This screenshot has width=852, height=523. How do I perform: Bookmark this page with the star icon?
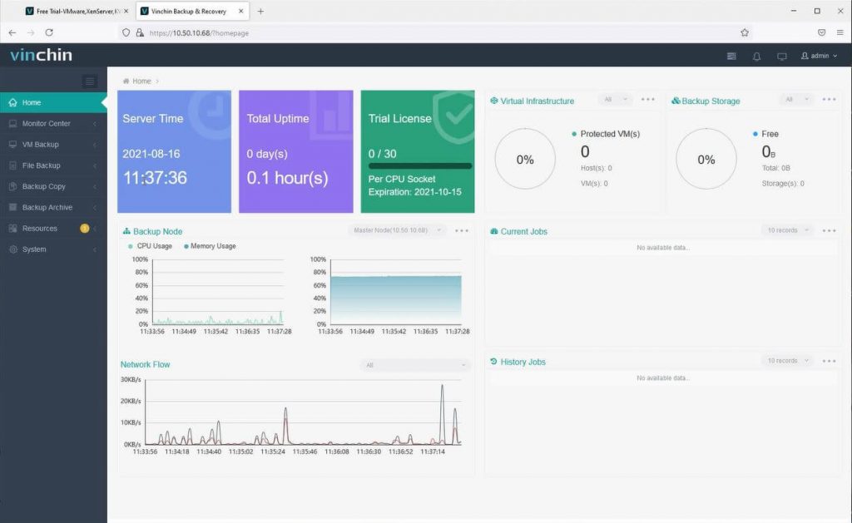click(745, 32)
